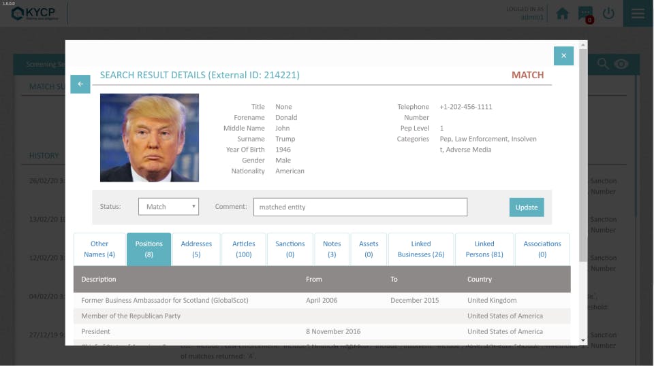The image size is (654, 366).
Task: Select the Member of the Republican Party row
Action: pos(322,316)
